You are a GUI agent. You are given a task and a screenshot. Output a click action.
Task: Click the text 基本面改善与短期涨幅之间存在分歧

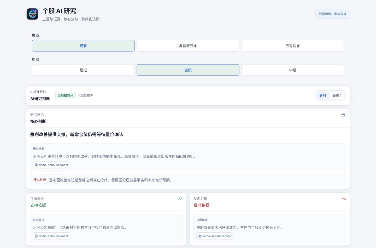[x=78, y=180]
